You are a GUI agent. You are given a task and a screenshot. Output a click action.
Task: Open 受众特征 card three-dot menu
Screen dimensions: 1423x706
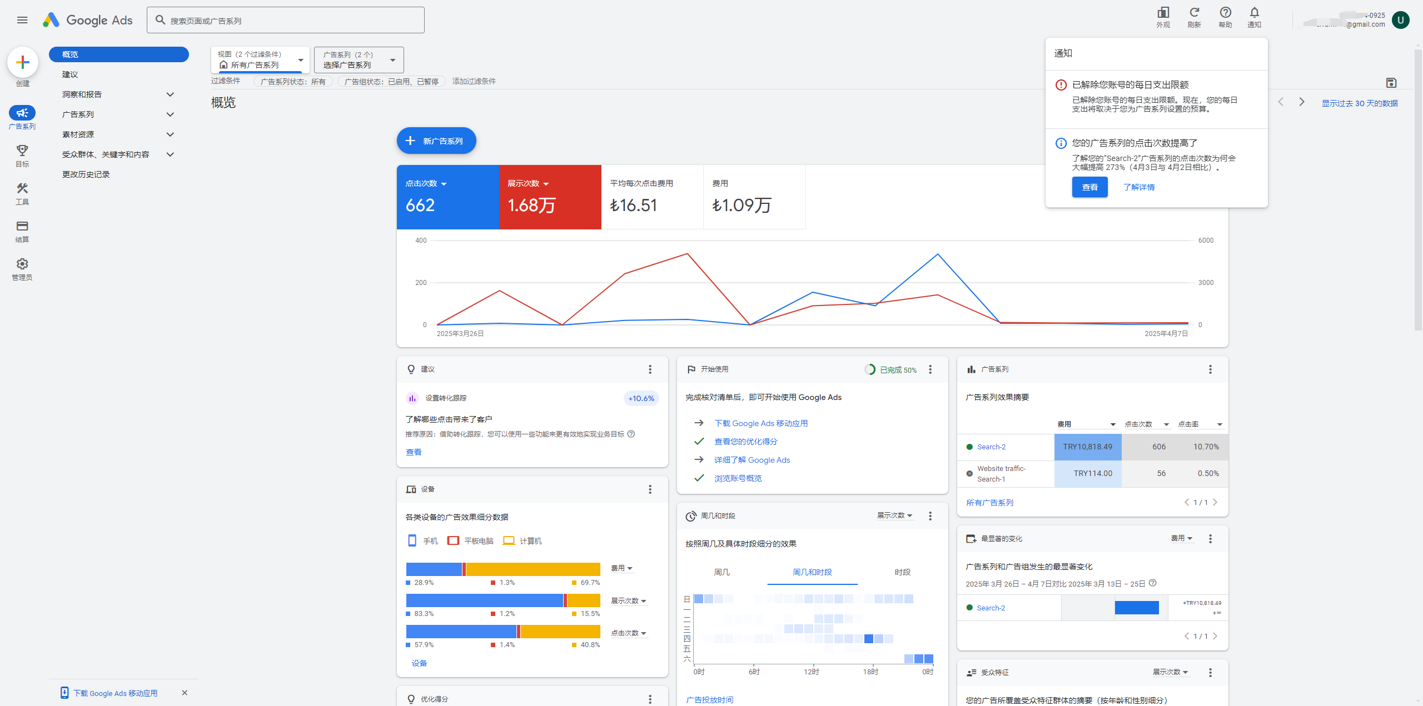[x=1211, y=673]
